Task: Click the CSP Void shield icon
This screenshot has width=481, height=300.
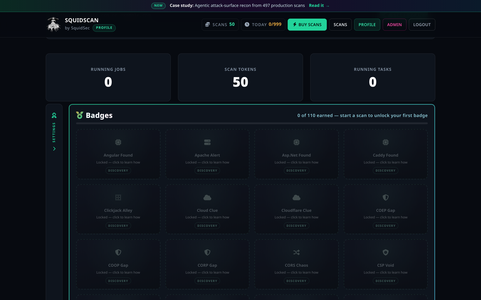Action: pos(385,252)
